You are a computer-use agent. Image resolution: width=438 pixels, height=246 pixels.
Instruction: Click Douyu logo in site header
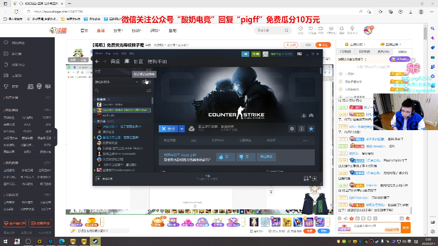tap(59, 31)
